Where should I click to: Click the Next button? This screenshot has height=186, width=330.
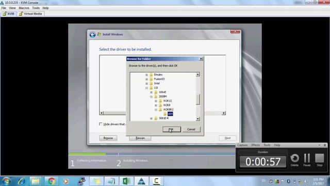pyautogui.click(x=227, y=138)
